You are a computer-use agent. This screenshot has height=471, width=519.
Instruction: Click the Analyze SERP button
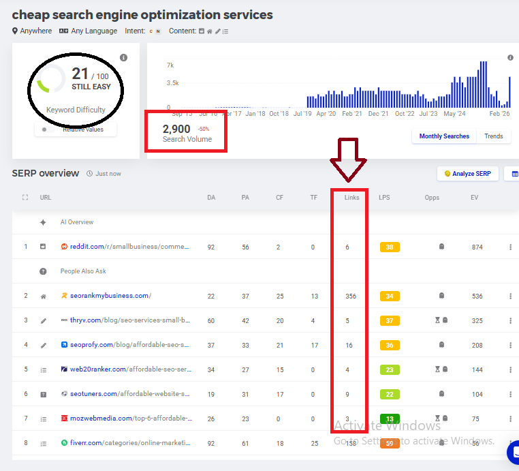click(x=467, y=174)
